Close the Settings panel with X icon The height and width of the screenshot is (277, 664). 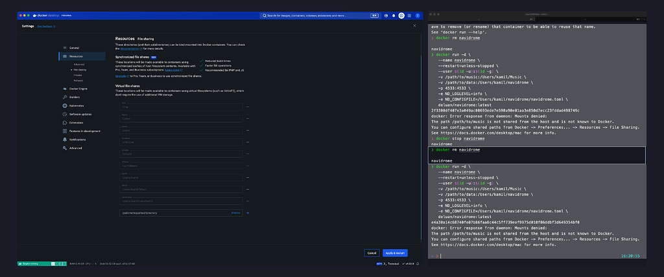pos(414,26)
